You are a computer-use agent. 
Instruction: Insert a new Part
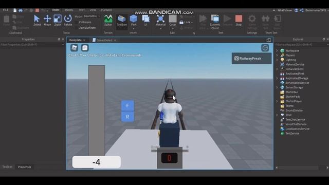click(134, 21)
